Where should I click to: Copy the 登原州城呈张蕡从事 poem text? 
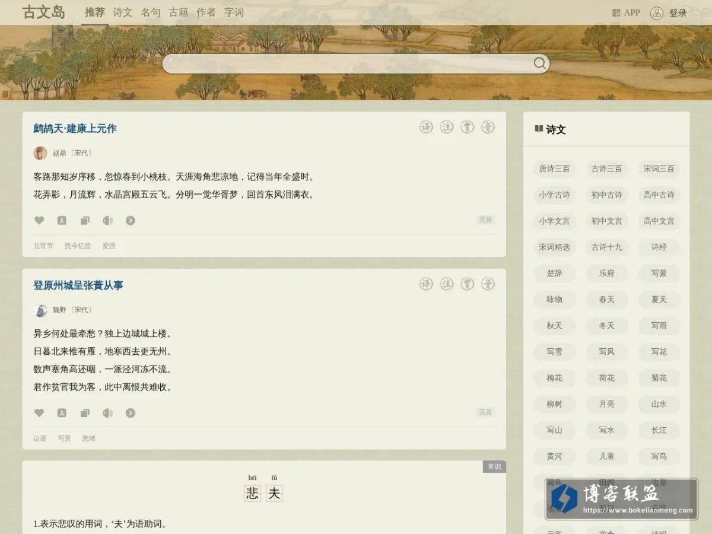tap(85, 412)
